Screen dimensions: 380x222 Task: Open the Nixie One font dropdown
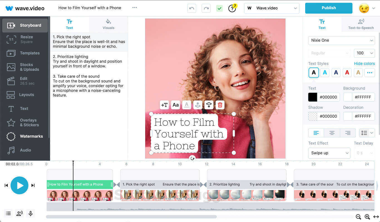coord(341,41)
